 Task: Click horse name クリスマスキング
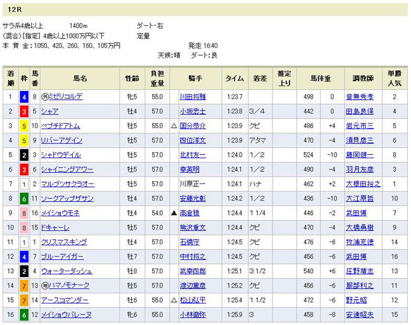tap(64, 242)
